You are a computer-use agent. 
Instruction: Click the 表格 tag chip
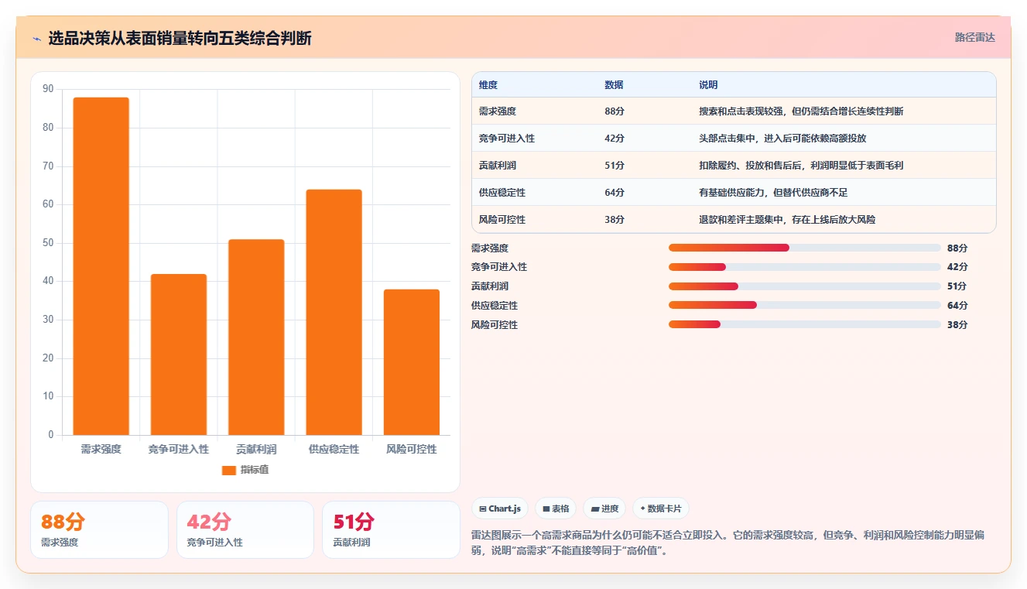click(x=556, y=509)
